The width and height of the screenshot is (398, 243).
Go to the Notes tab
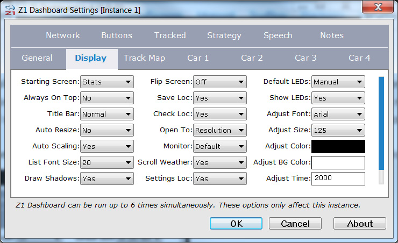pyautogui.click(x=332, y=35)
